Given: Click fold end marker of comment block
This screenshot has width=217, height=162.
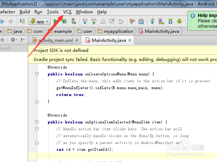Looking at the screenshot, I should coord(37,143).
